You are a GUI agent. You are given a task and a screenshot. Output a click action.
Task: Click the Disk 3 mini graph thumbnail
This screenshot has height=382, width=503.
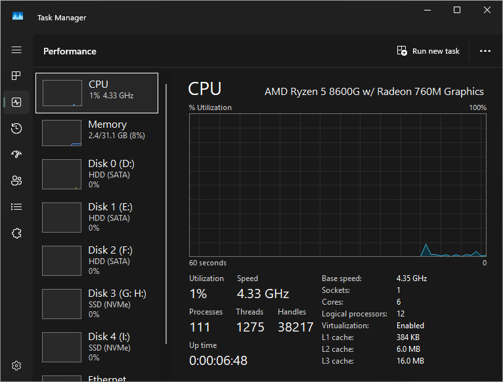point(62,304)
